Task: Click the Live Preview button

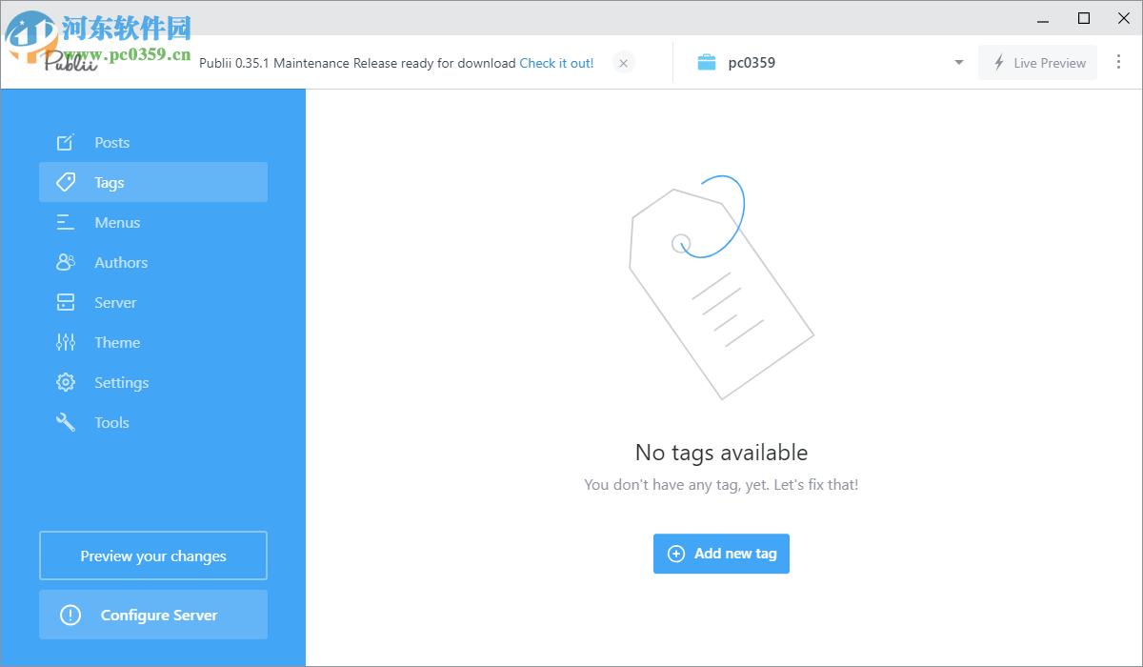Action: 1037,63
